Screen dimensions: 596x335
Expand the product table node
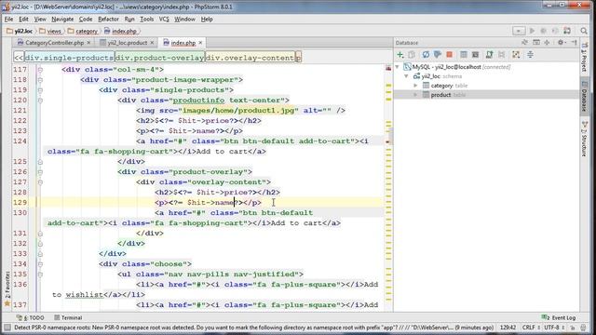click(x=415, y=95)
